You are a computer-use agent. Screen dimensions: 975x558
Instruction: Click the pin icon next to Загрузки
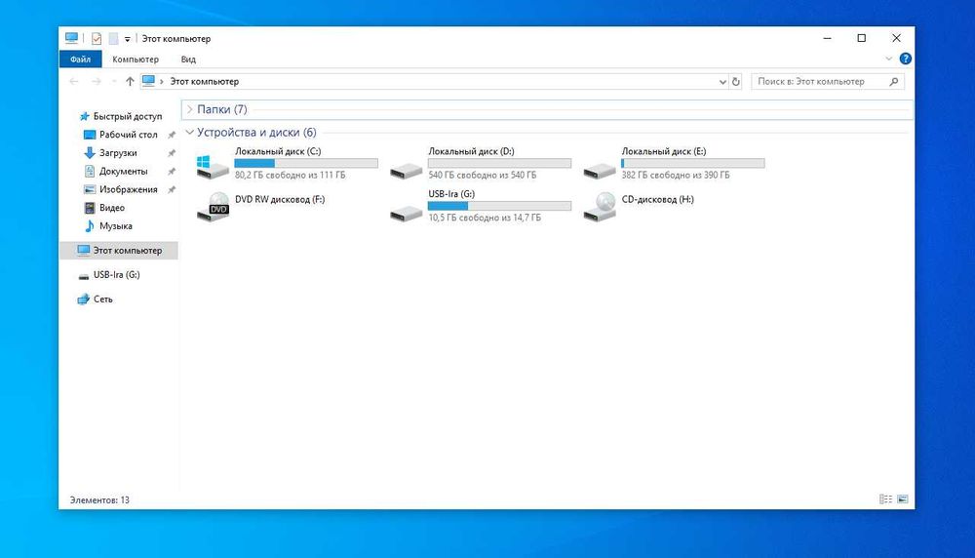tap(171, 153)
